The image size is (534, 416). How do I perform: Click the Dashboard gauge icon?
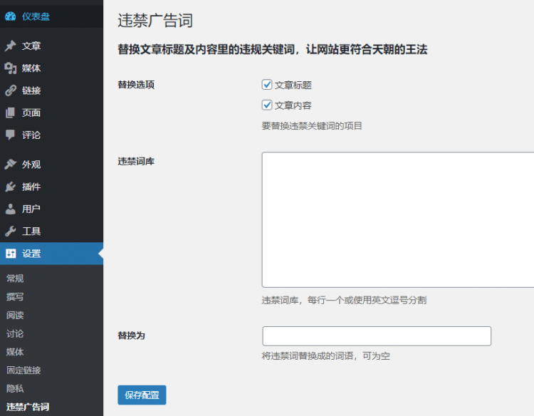11,16
